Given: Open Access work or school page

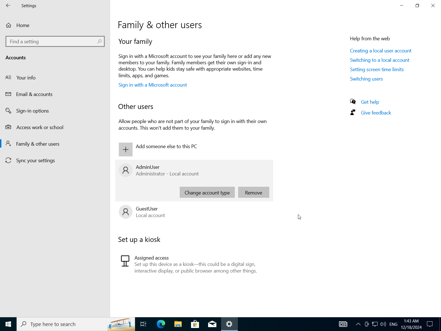Looking at the screenshot, I should tap(55, 127).
